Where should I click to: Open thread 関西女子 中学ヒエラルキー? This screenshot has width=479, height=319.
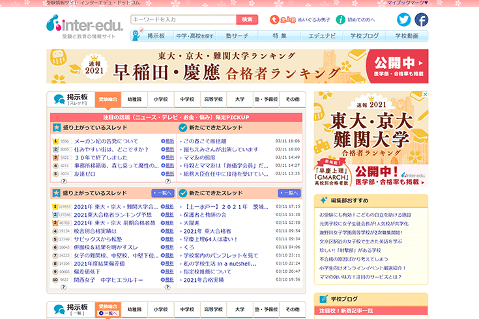[108, 280]
